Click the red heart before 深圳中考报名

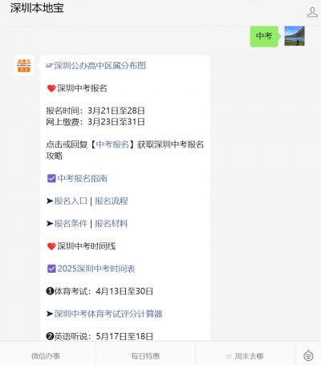click(x=51, y=88)
